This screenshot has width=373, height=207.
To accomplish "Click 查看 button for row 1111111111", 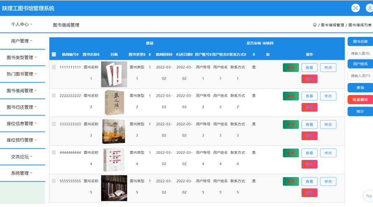I will 309,68.
